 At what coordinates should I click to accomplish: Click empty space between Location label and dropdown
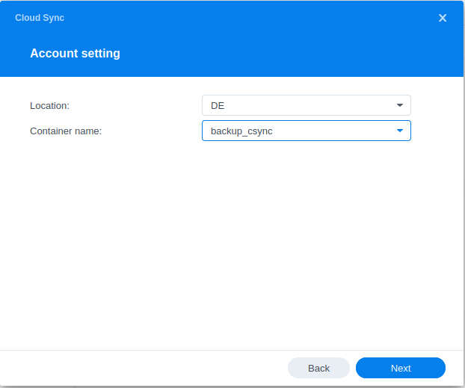tap(142, 106)
